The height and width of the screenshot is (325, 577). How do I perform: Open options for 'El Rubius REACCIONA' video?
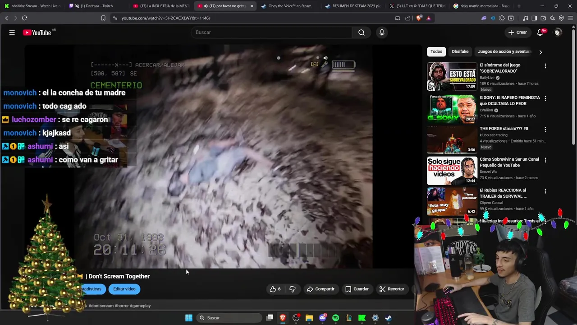tap(545, 191)
